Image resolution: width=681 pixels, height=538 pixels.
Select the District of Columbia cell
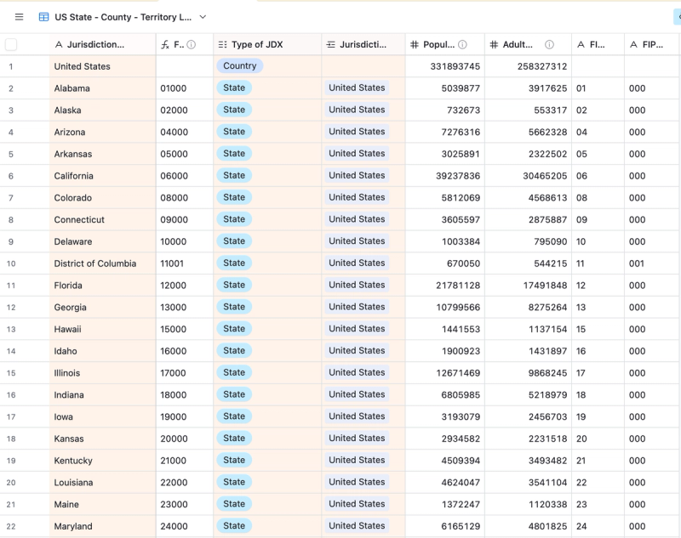[x=102, y=263]
